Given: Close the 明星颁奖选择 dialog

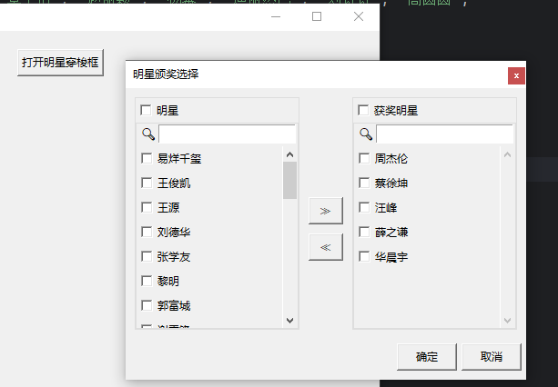Looking at the screenshot, I should tap(516, 75).
